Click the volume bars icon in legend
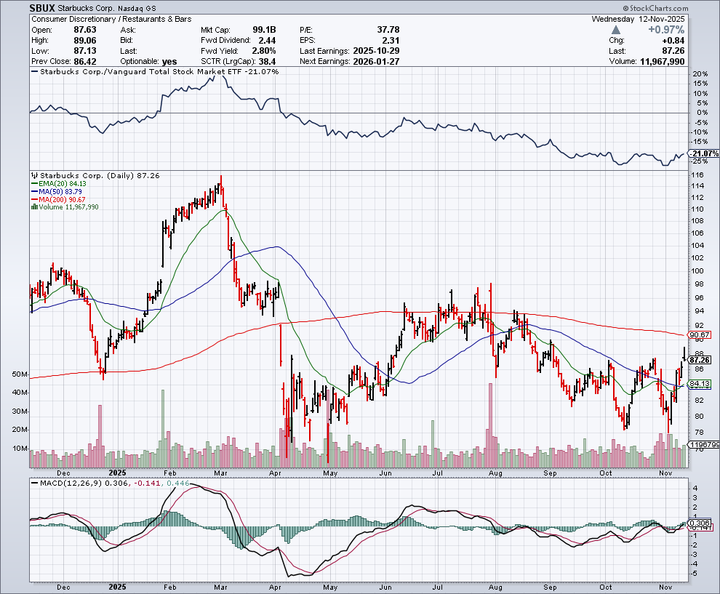 pos(33,207)
